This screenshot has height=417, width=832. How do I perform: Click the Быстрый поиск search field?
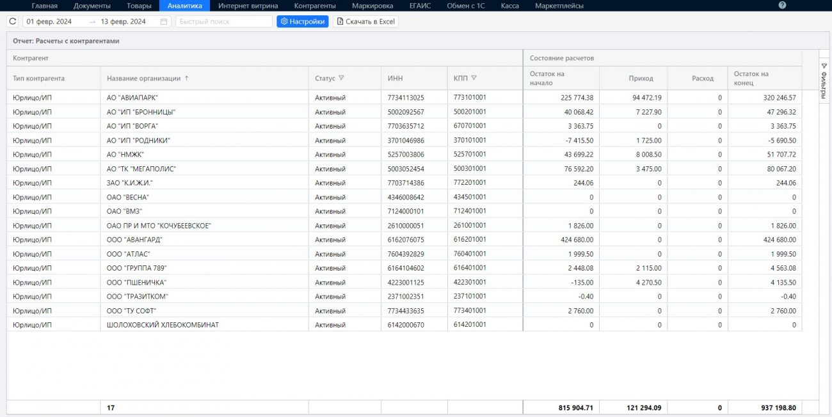223,22
